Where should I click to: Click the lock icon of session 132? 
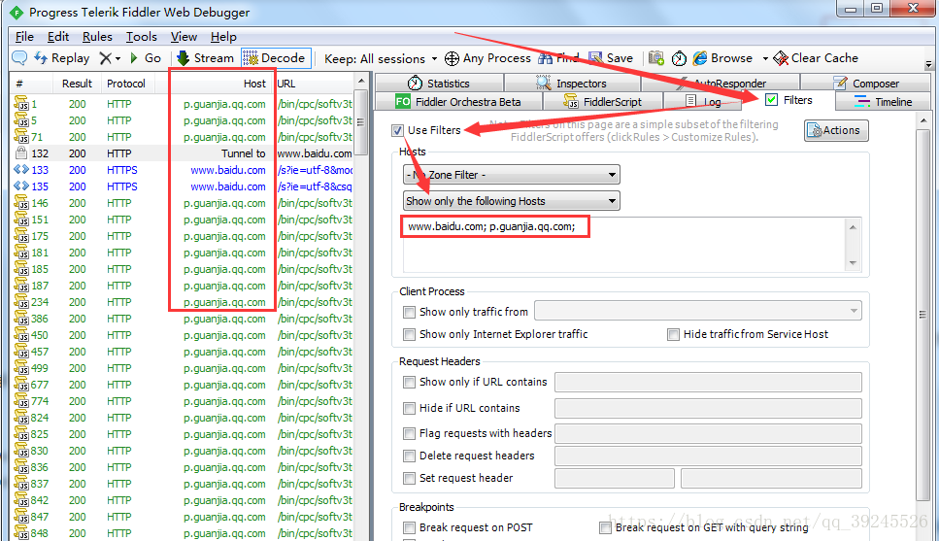(x=21, y=152)
